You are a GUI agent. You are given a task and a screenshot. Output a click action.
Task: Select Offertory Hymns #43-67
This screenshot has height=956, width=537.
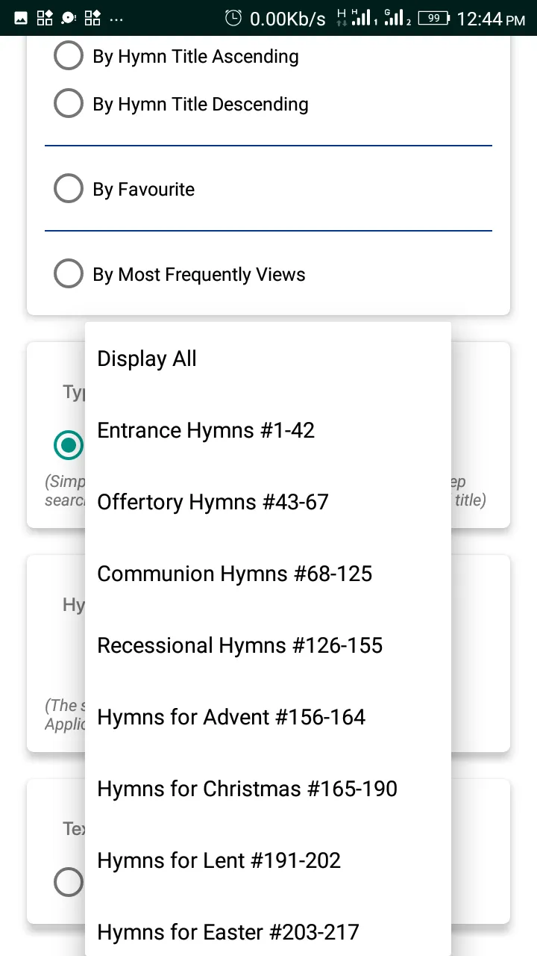point(268,502)
